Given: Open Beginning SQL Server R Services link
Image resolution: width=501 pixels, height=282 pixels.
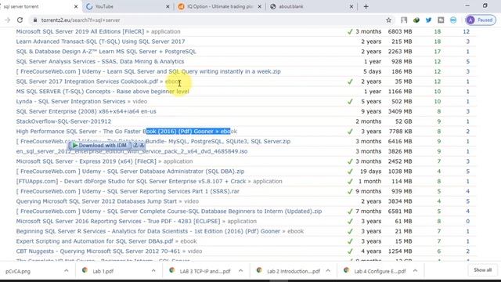Looking at the screenshot, I should click(x=148, y=231).
